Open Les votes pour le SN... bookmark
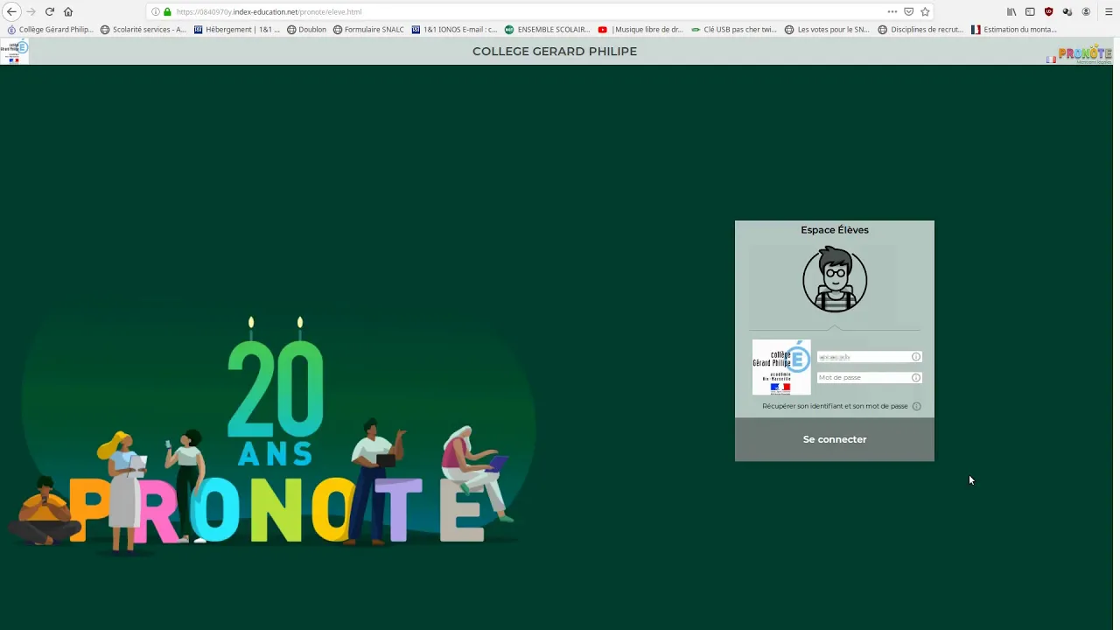The width and height of the screenshot is (1120, 630). (827, 29)
